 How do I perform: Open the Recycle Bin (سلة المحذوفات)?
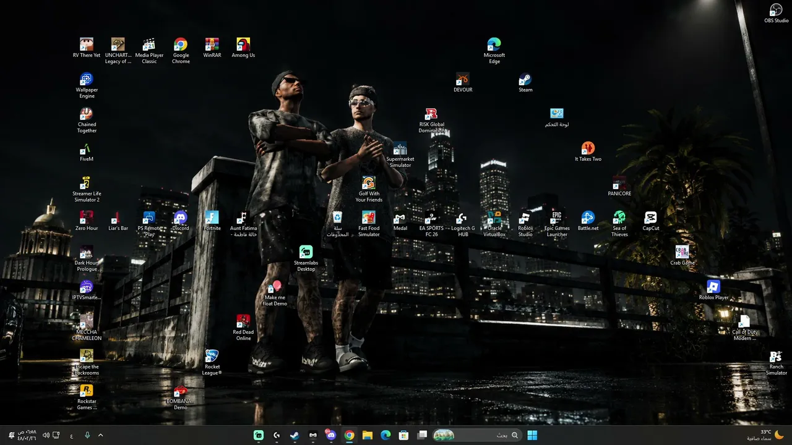coord(338,224)
